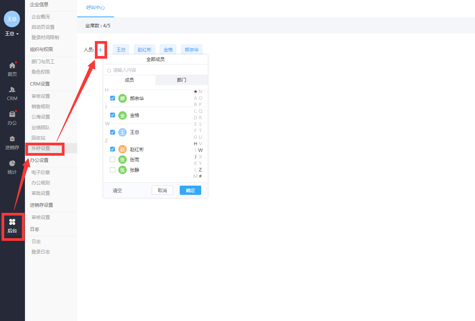Click the # symbol in index
This screenshot has height=321, width=475.
pyautogui.click(x=200, y=176)
